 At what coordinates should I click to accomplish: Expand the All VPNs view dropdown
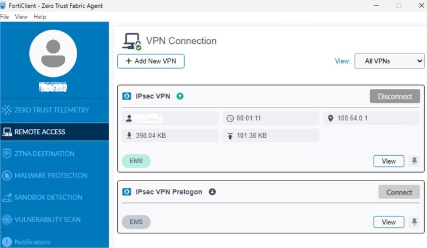click(x=389, y=61)
